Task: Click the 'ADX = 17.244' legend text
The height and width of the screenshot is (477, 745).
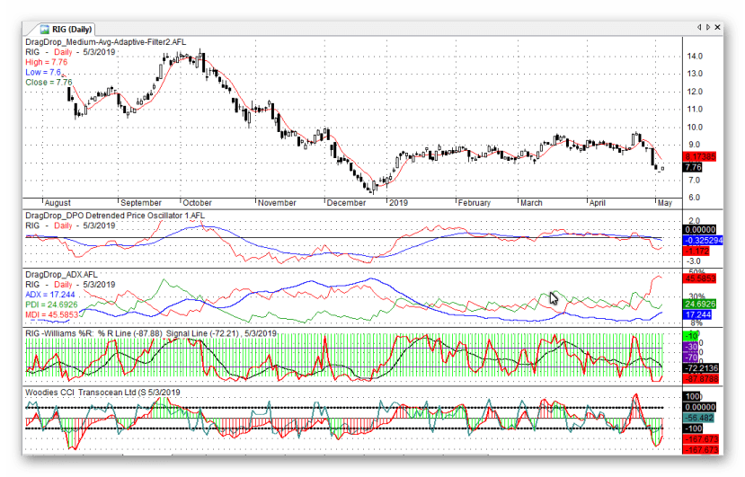Action: (49, 295)
